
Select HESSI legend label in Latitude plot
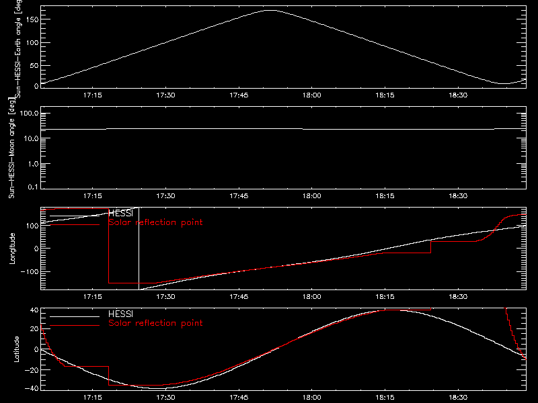[120, 314]
